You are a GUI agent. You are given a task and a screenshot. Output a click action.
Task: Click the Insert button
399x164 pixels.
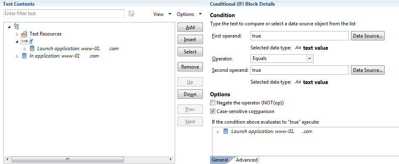(190, 40)
